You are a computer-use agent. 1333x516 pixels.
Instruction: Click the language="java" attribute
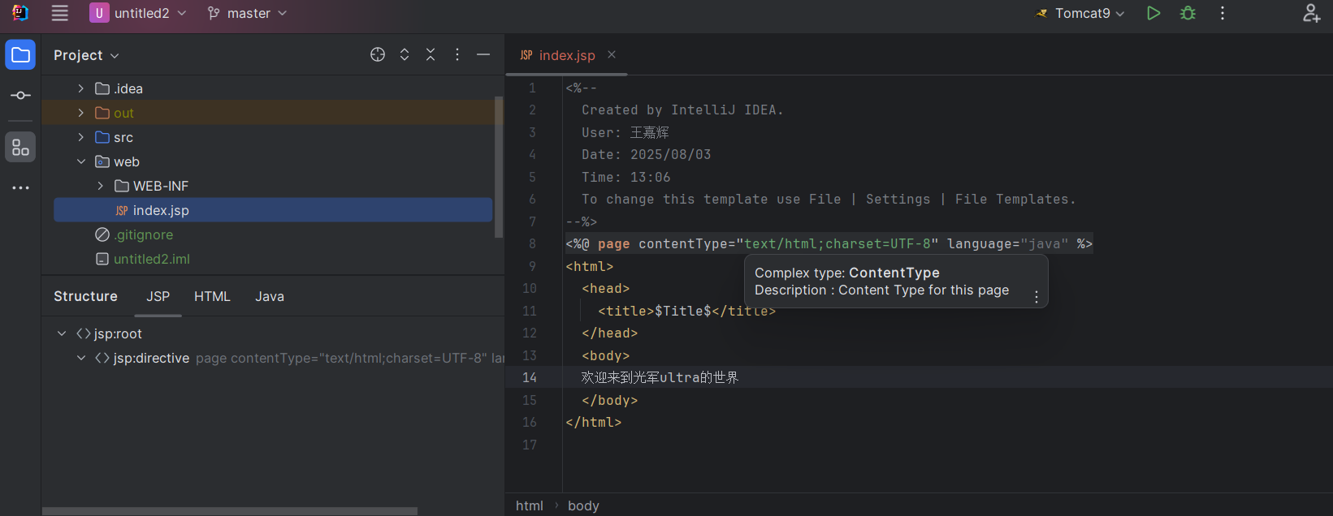(1007, 243)
